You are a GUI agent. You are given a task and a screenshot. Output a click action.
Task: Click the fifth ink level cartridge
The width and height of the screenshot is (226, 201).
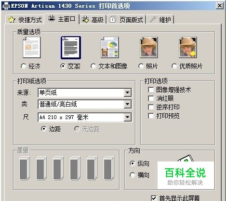pos(92,168)
